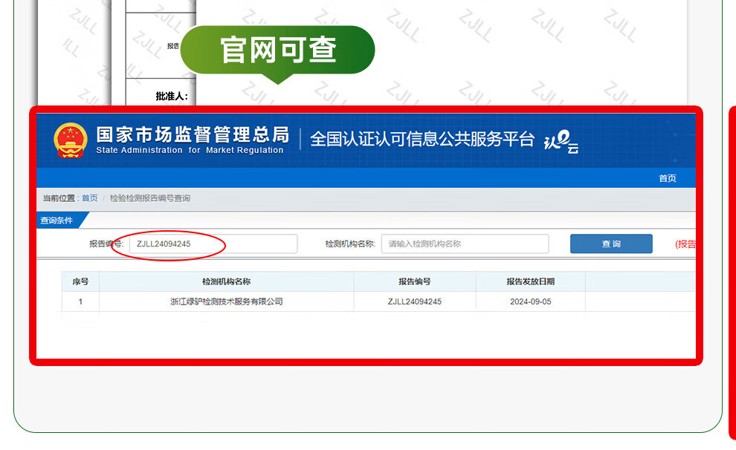Image resolution: width=736 pixels, height=450 pixels.
Task: Click the 报告编号 column header
Action: (415, 281)
